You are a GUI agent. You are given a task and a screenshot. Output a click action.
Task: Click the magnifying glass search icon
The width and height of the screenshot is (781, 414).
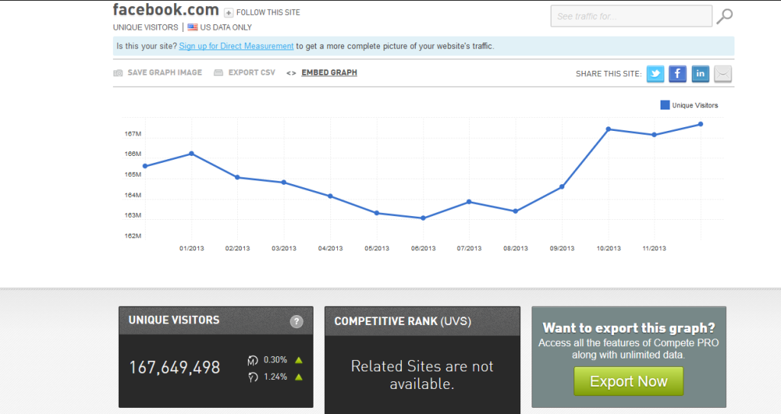point(725,16)
